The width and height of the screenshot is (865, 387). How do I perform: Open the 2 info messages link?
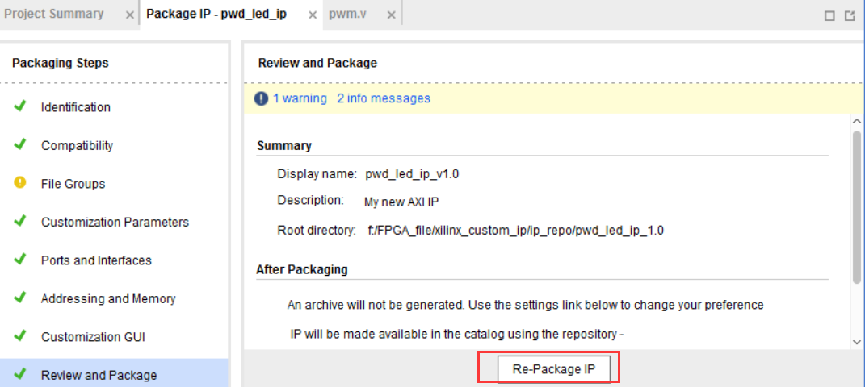[384, 98]
